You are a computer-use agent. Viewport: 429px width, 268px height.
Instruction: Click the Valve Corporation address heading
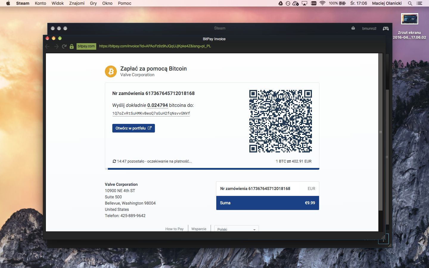(x=121, y=184)
